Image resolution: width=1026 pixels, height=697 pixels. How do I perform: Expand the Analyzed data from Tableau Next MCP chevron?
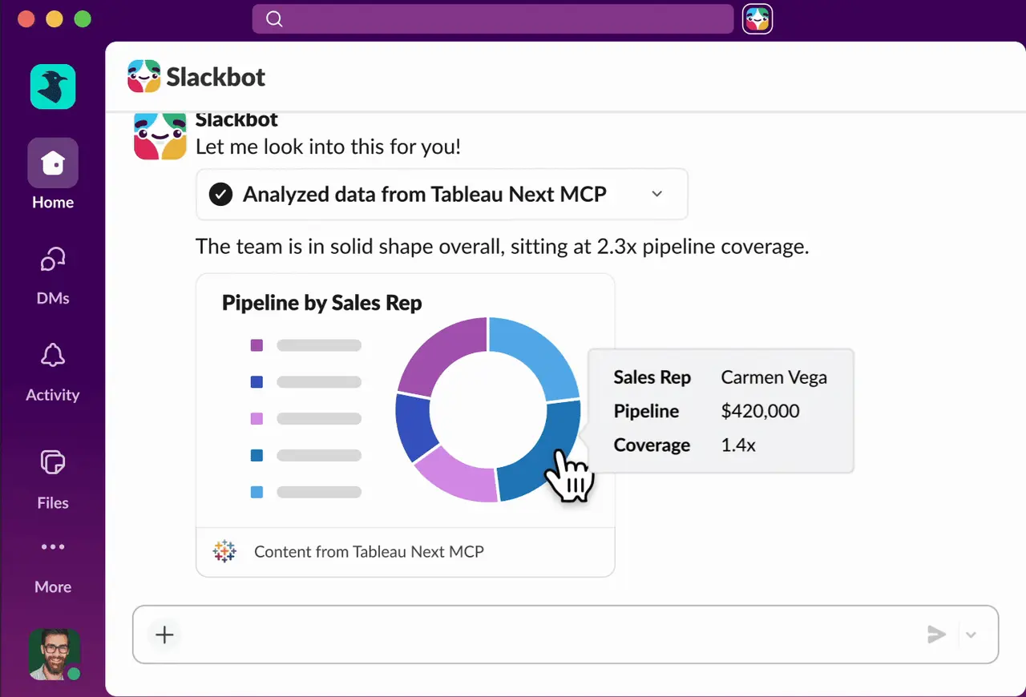click(656, 194)
